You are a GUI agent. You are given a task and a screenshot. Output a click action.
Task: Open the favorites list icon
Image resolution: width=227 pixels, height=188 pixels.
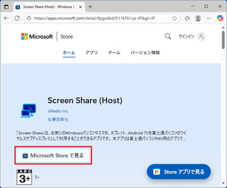coord(187,18)
